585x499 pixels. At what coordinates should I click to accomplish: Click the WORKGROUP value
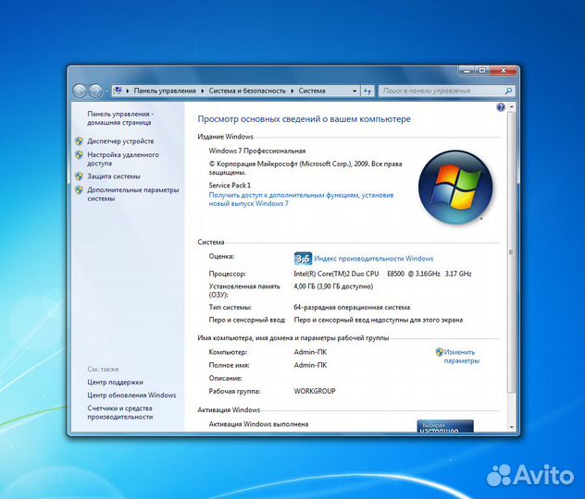coord(315,391)
